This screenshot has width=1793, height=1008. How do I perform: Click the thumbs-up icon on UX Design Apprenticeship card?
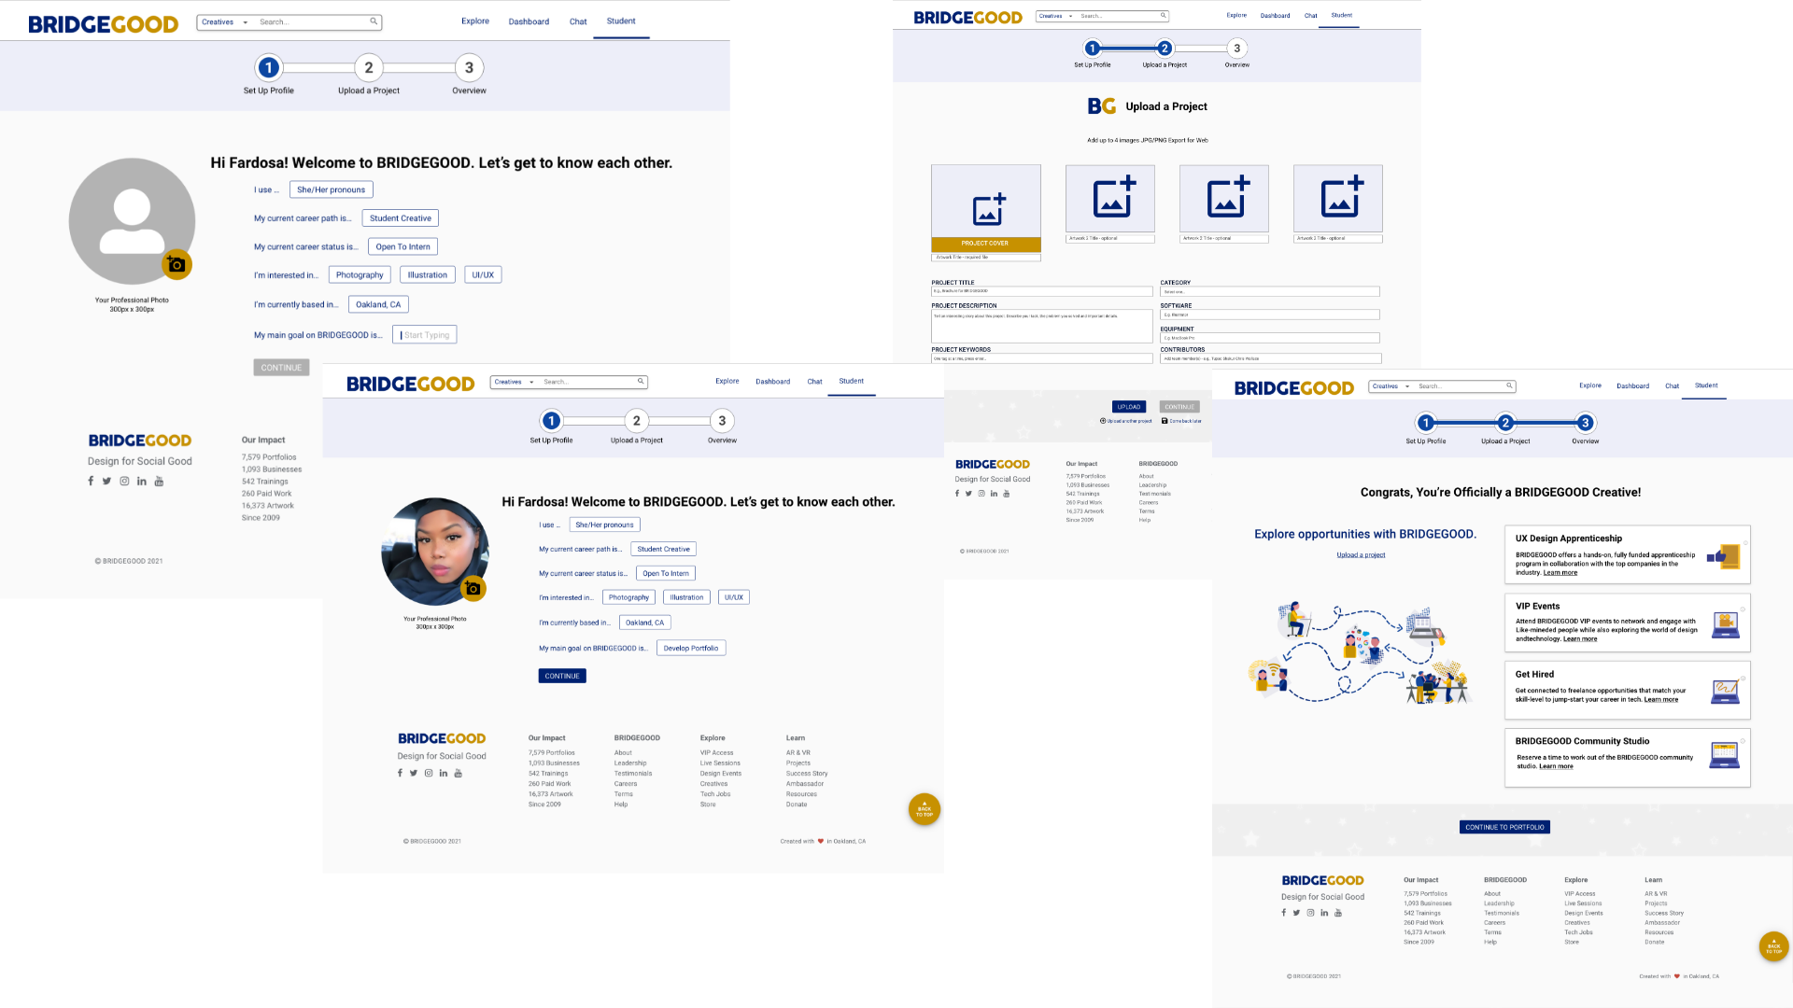tap(1723, 556)
